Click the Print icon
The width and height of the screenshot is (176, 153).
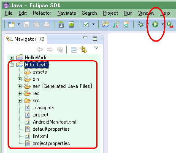click(46, 25)
